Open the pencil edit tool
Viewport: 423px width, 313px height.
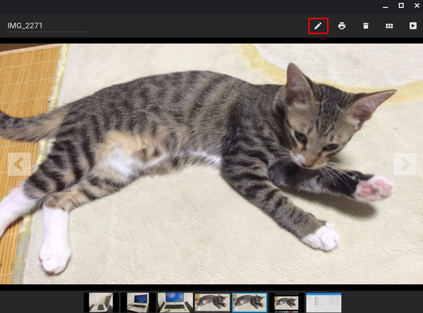click(318, 26)
